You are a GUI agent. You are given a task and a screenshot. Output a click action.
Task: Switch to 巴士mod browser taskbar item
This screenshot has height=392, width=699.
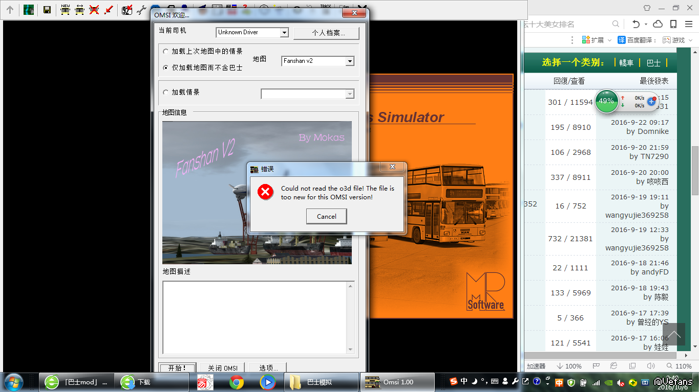(x=78, y=382)
